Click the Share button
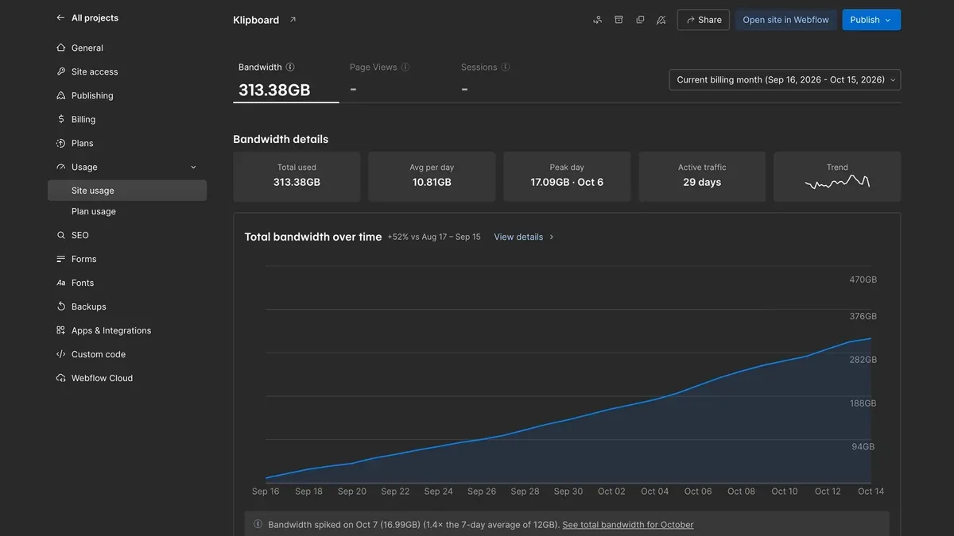Viewport: 954px width, 536px height. coord(704,20)
